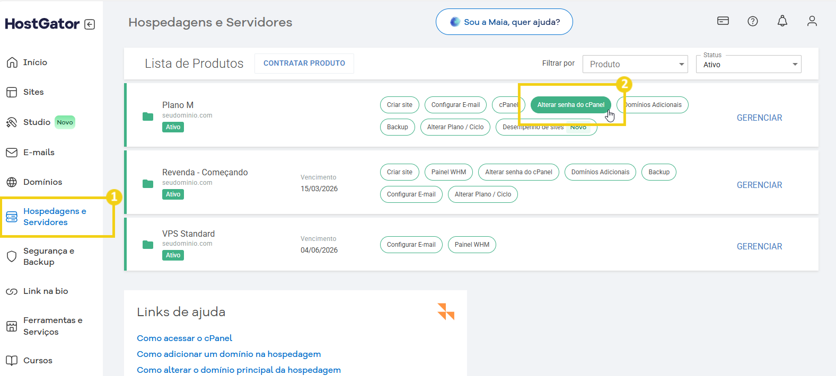This screenshot has height=376, width=836.
Task: Click folder icon of Revenda - Começando
Action: click(148, 183)
